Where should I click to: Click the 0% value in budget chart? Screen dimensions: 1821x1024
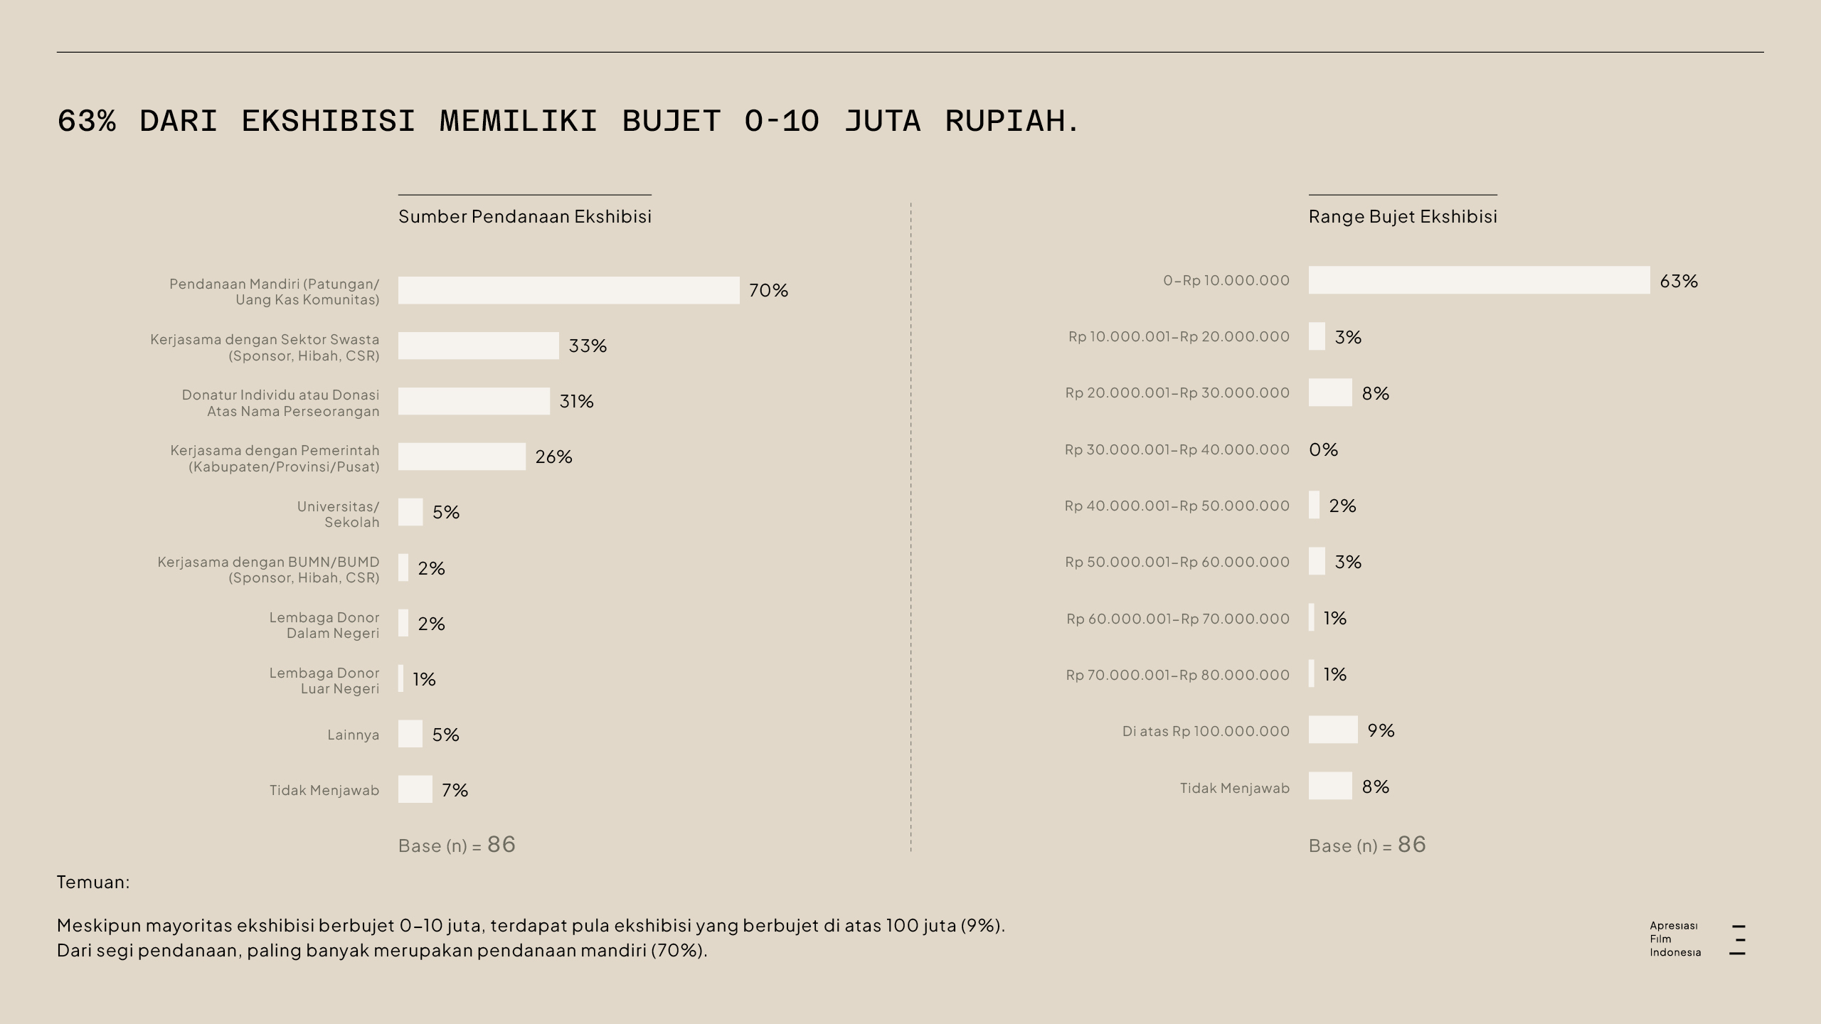click(x=1323, y=449)
